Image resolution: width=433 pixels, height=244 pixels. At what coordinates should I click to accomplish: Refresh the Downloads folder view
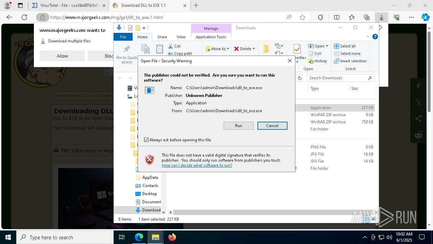[299, 78]
